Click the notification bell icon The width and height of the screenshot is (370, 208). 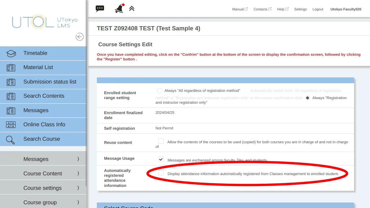click(119, 9)
